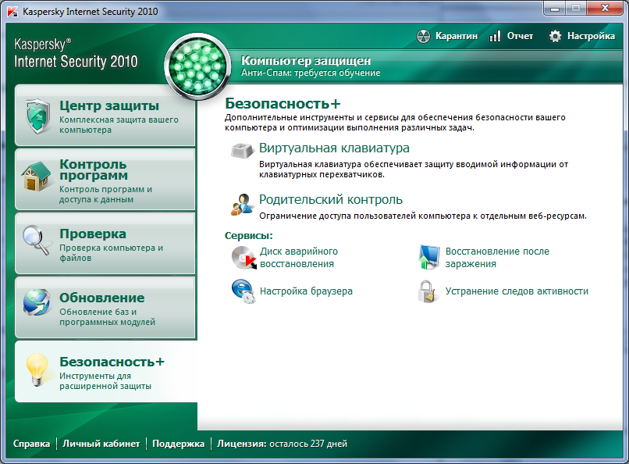Viewport: 629px width, 464px height.
Task: Click the rescue disk icon
Action: click(243, 258)
